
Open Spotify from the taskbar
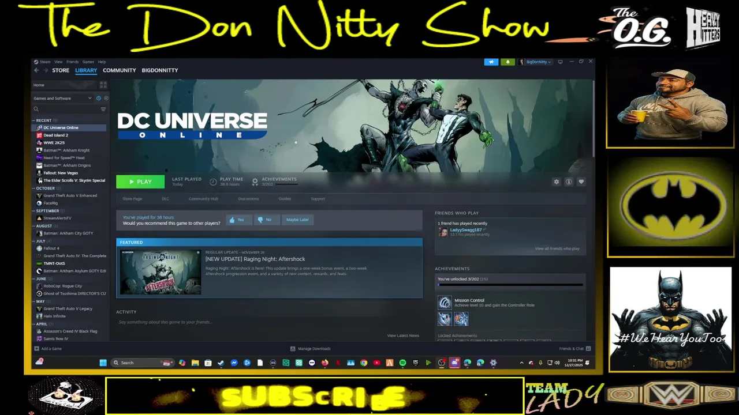click(402, 363)
